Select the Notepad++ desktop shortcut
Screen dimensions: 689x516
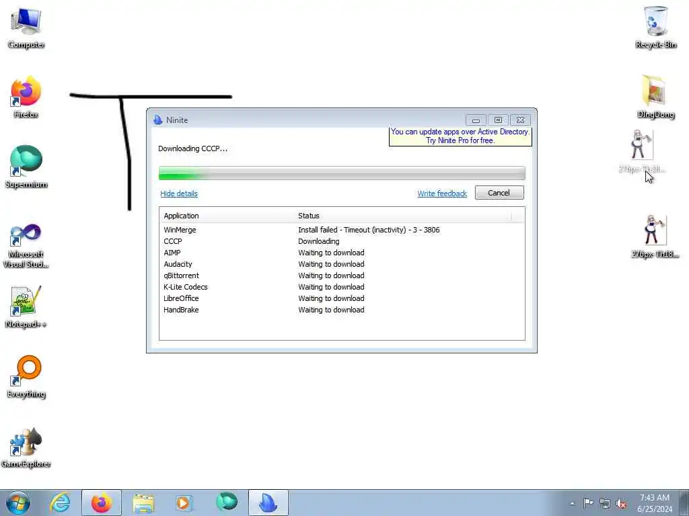click(26, 307)
